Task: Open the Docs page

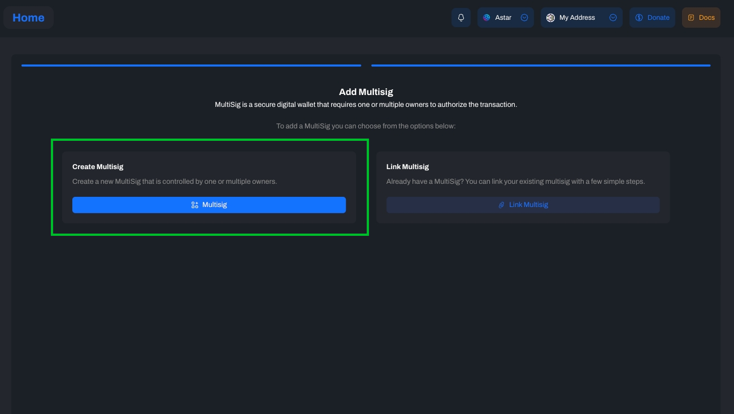Action: (706, 18)
